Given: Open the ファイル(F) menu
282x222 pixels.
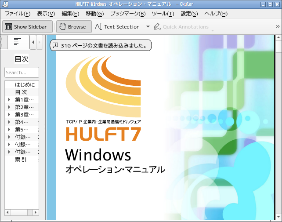Looking at the screenshot, I should (18, 14).
